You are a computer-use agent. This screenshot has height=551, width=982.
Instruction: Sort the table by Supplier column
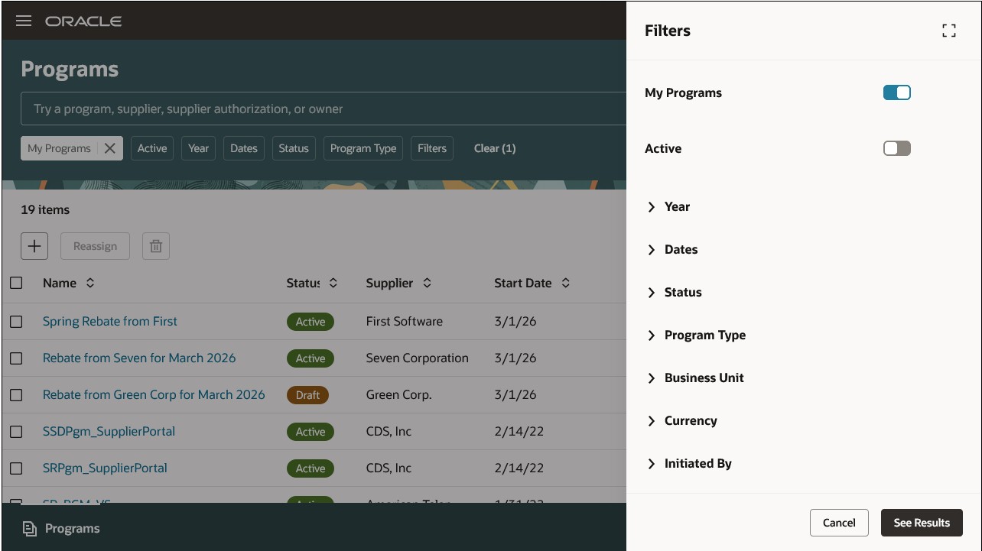[428, 283]
